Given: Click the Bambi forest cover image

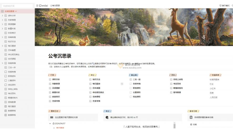Looking at the screenshot, I should [134, 27].
